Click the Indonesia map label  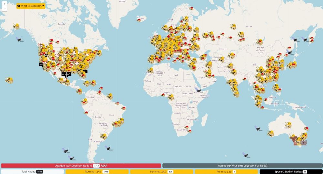click(275, 103)
